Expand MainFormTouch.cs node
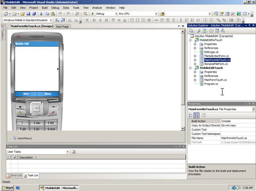Image resolution: width=256 pixels, height=191 pixels. point(195,80)
